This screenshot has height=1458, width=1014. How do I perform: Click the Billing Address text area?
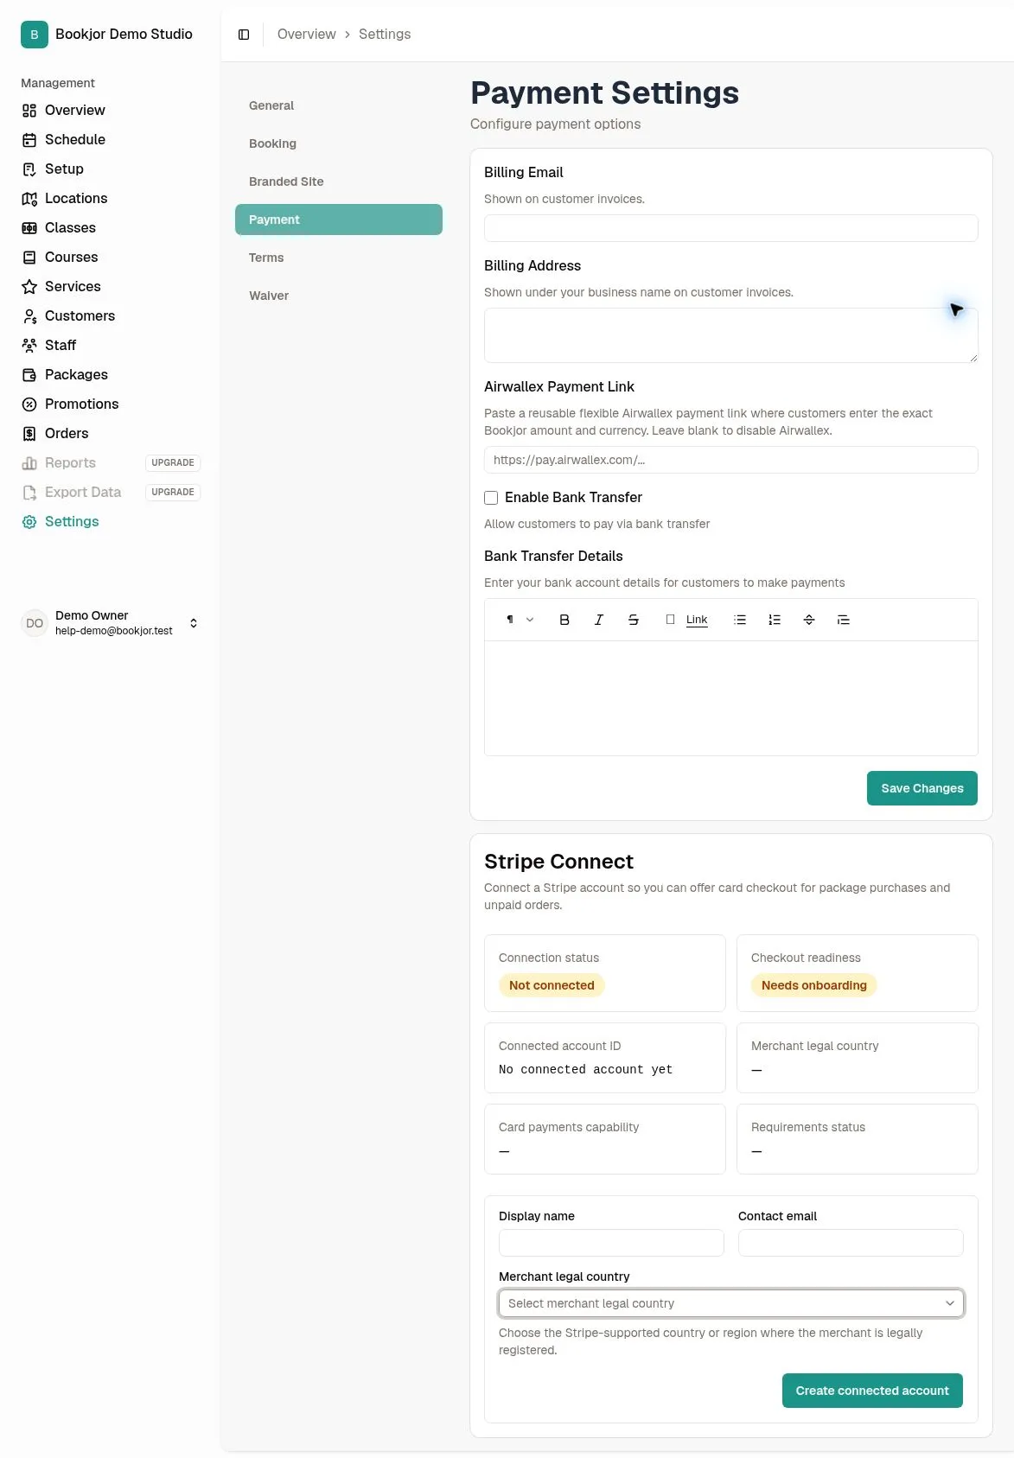pos(731,335)
